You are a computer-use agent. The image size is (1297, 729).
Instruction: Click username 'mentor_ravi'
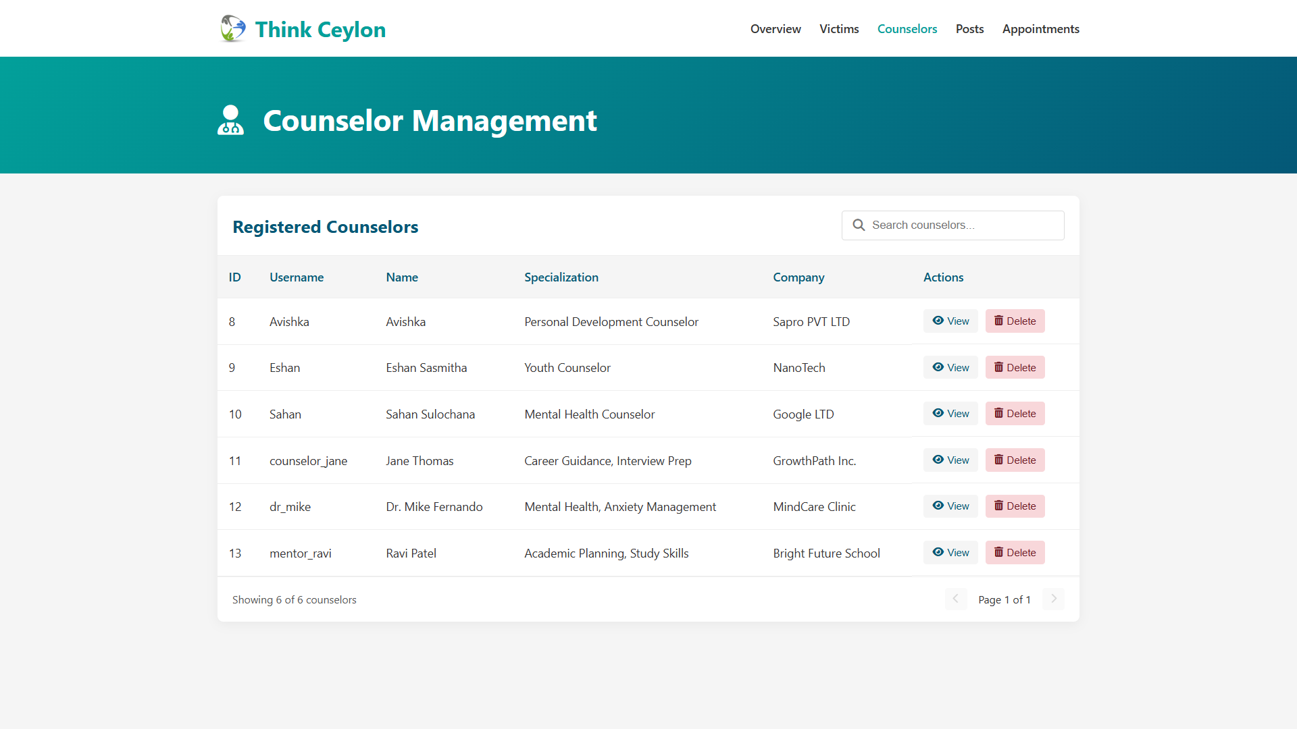[301, 553]
